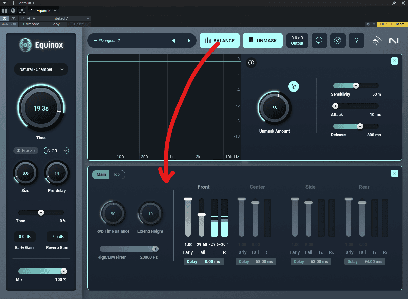The image size is (408, 299).
Task: Click the Center Delay 58.00 ms field
Action: [x=256, y=262]
